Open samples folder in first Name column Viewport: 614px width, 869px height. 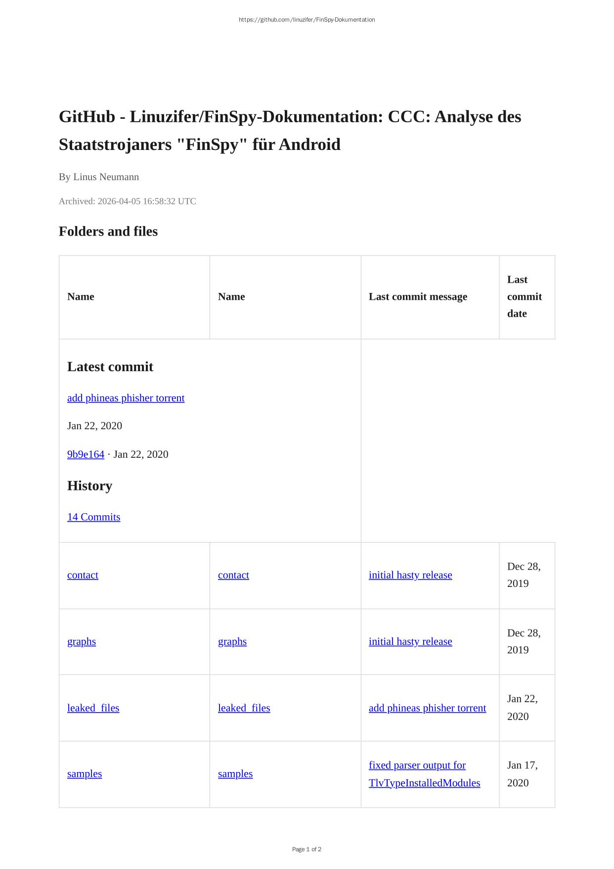(85, 773)
